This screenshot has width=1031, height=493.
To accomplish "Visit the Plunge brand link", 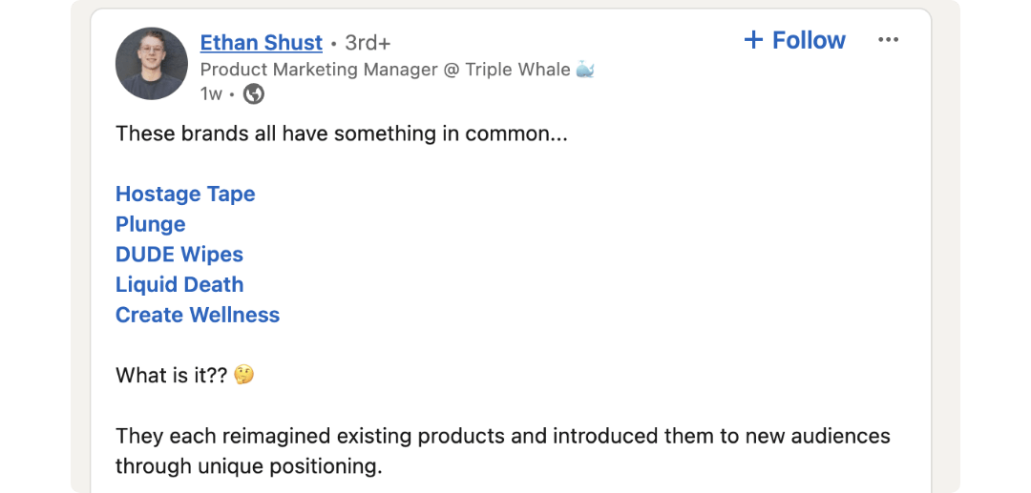I will 150,224.
